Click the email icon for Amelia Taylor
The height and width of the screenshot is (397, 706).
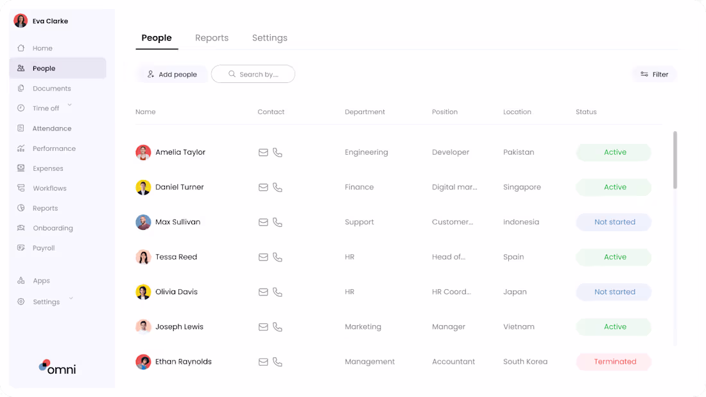pyautogui.click(x=263, y=153)
